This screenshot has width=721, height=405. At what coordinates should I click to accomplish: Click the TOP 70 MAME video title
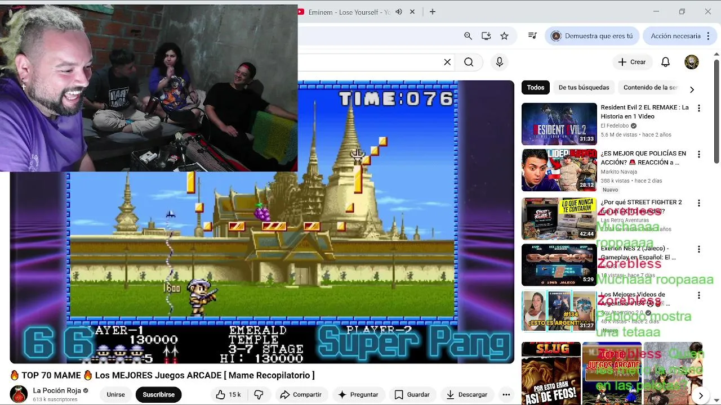(162, 375)
